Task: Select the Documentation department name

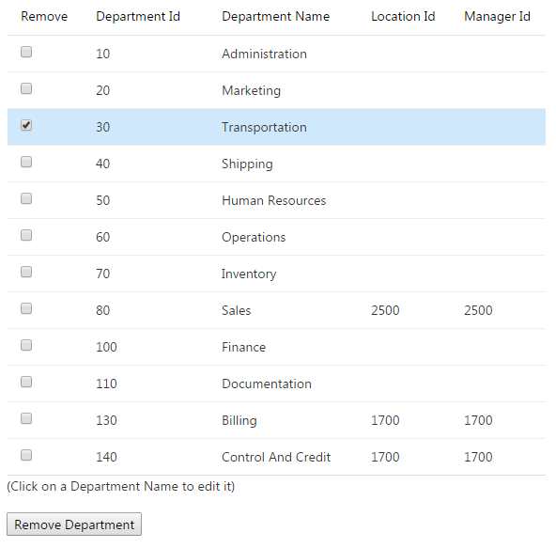Action: click(267, 384)
